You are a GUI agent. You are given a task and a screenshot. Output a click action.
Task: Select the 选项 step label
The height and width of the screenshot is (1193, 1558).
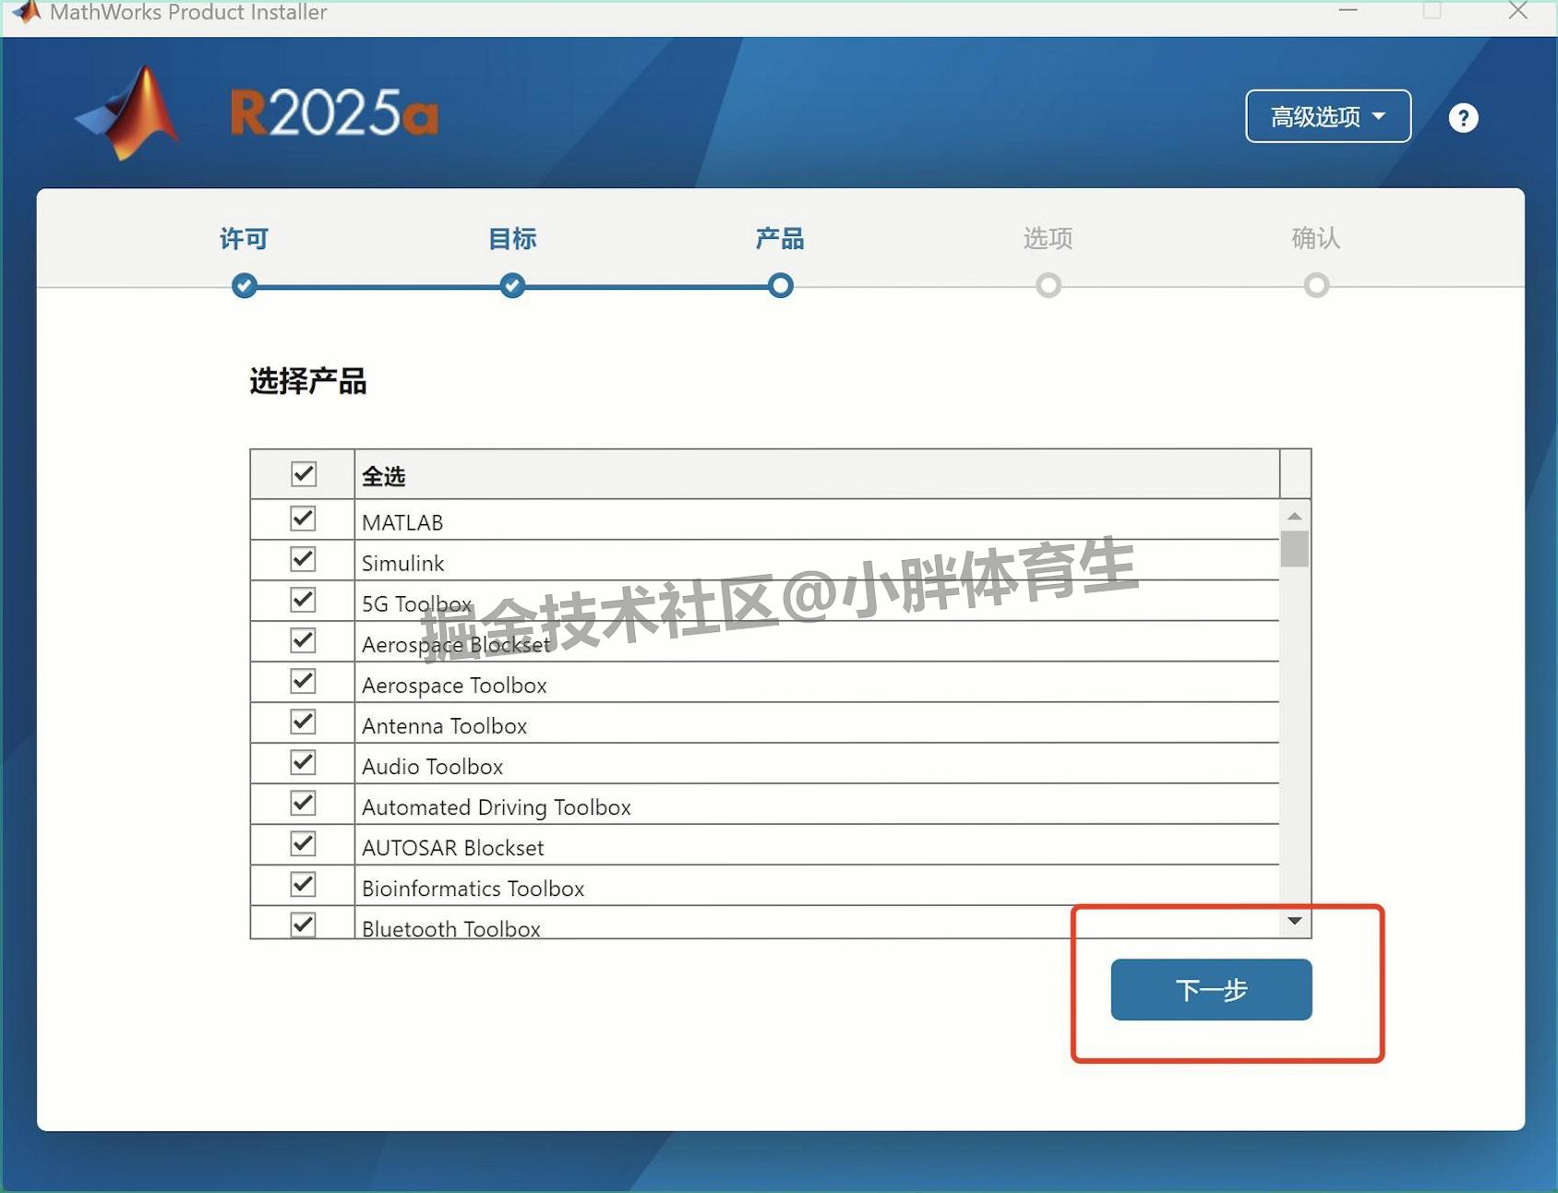point(1048,238)
